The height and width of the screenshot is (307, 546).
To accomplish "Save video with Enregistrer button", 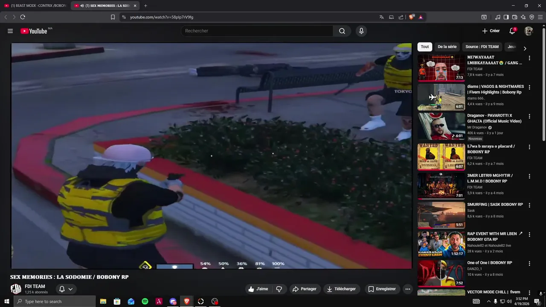I will (382, 289).
